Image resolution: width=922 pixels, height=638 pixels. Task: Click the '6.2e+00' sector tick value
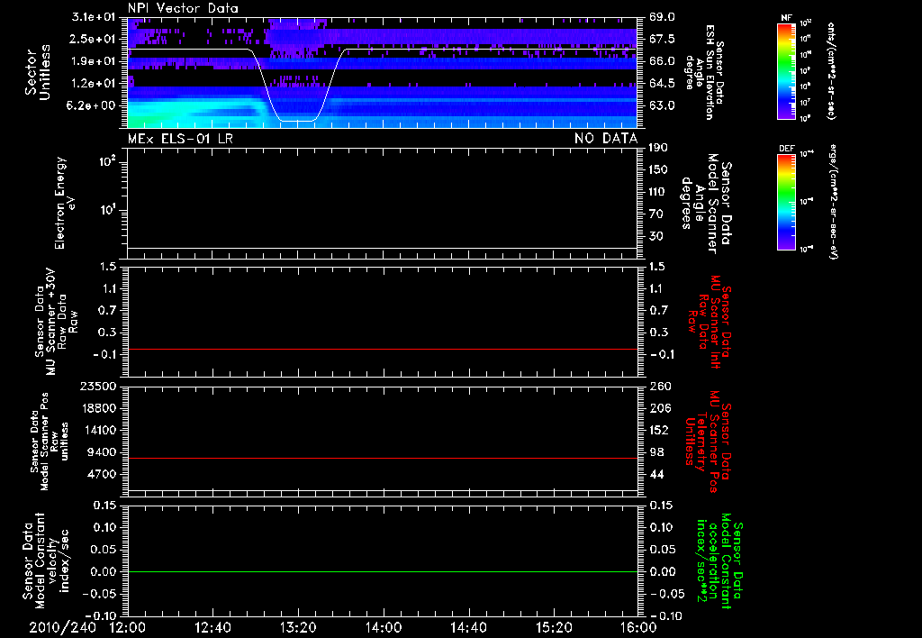click(x=93, y=105)
